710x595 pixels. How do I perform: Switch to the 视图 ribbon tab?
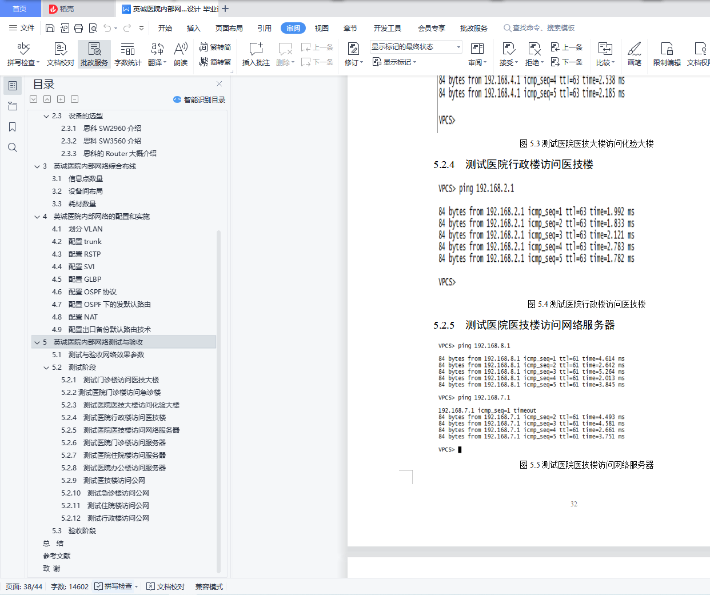pyautogui.click(x=322, y=28)
